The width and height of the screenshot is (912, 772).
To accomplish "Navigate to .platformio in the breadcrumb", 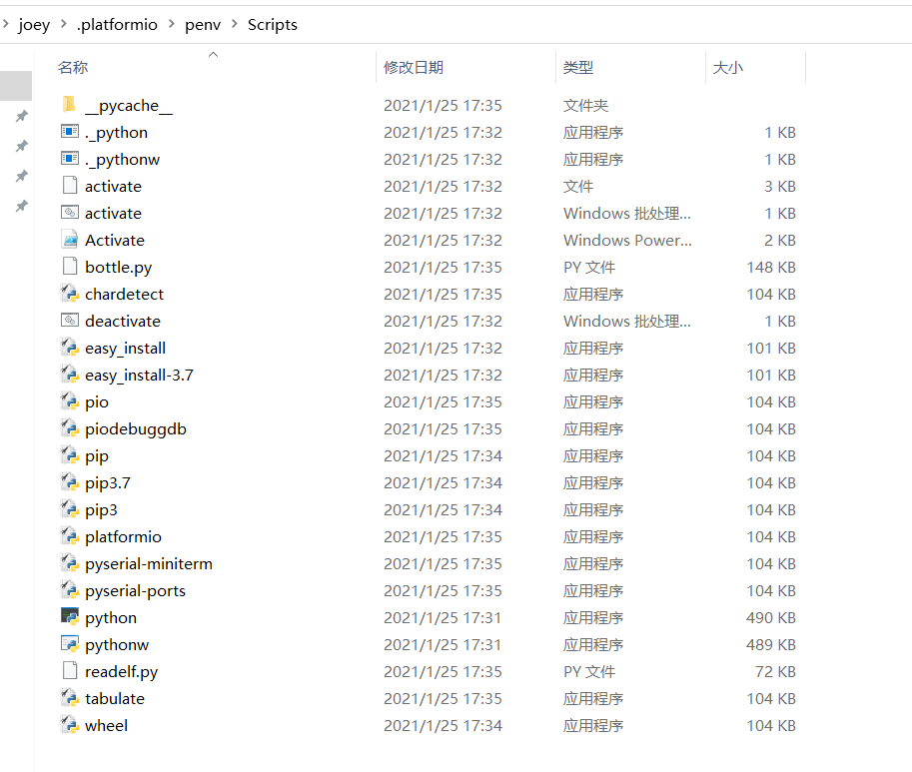I will coord(117,25).
